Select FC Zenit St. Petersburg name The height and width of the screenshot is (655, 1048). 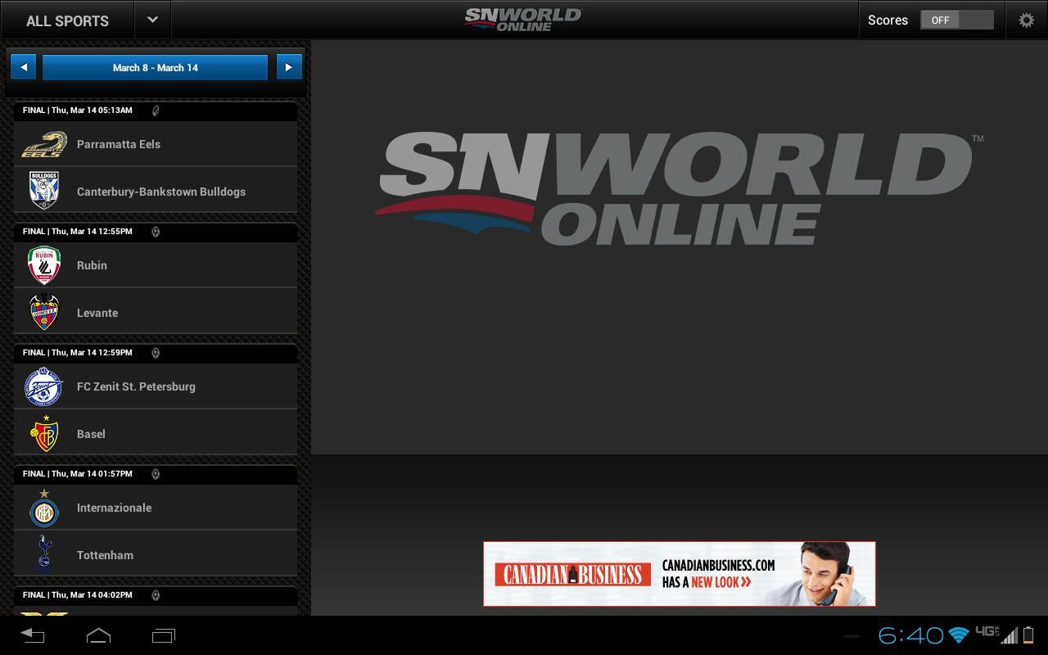(x=136, y=386)
